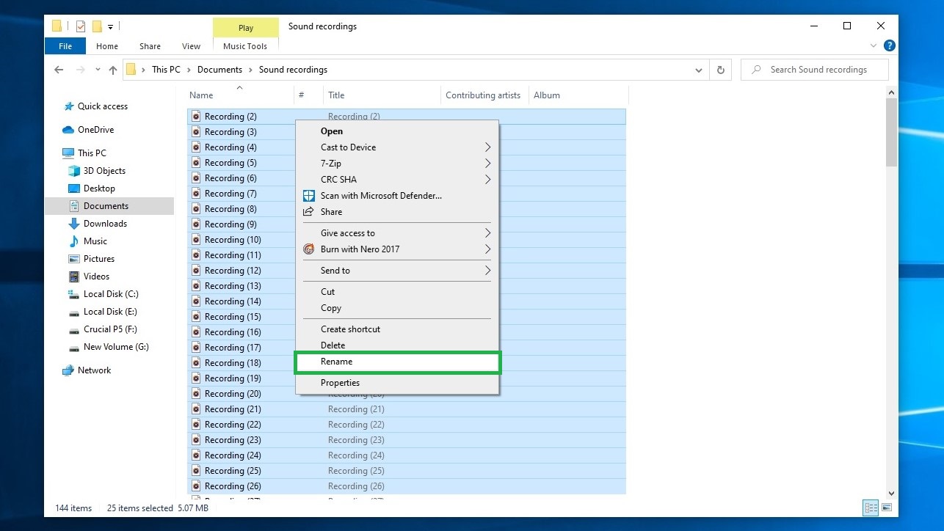
Task: Click the audio file icon of Recording (14)
Action: (x=196, y=301)
